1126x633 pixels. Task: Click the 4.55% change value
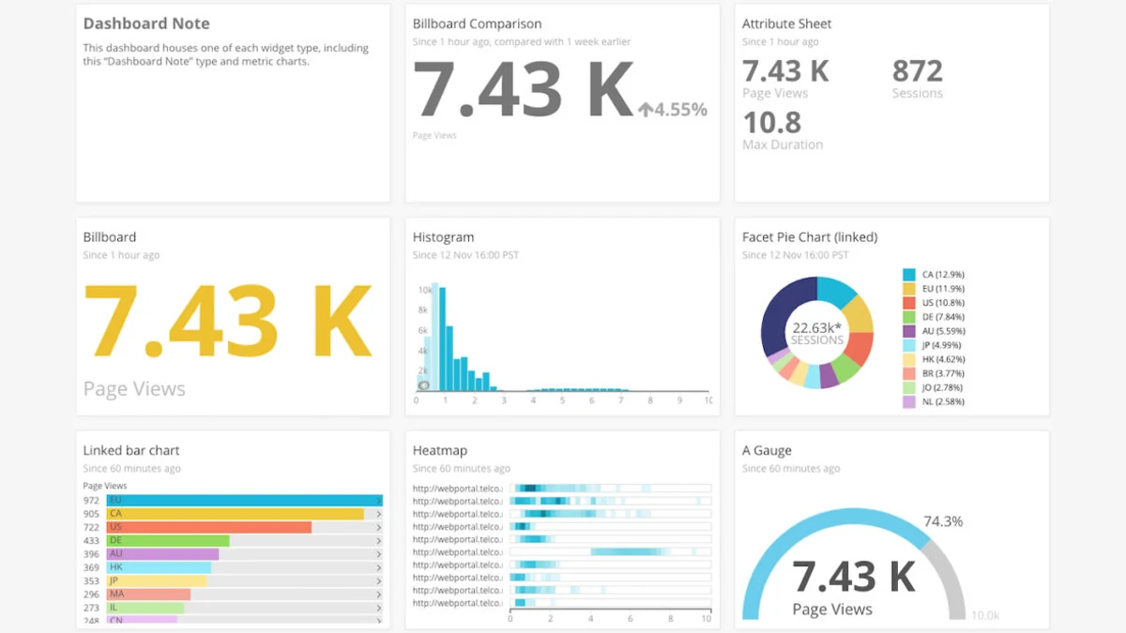[x=680, y=110]
